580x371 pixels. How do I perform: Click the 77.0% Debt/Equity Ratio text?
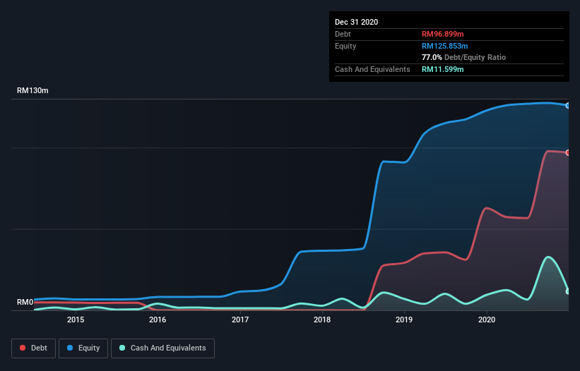[x=463, y=57]
